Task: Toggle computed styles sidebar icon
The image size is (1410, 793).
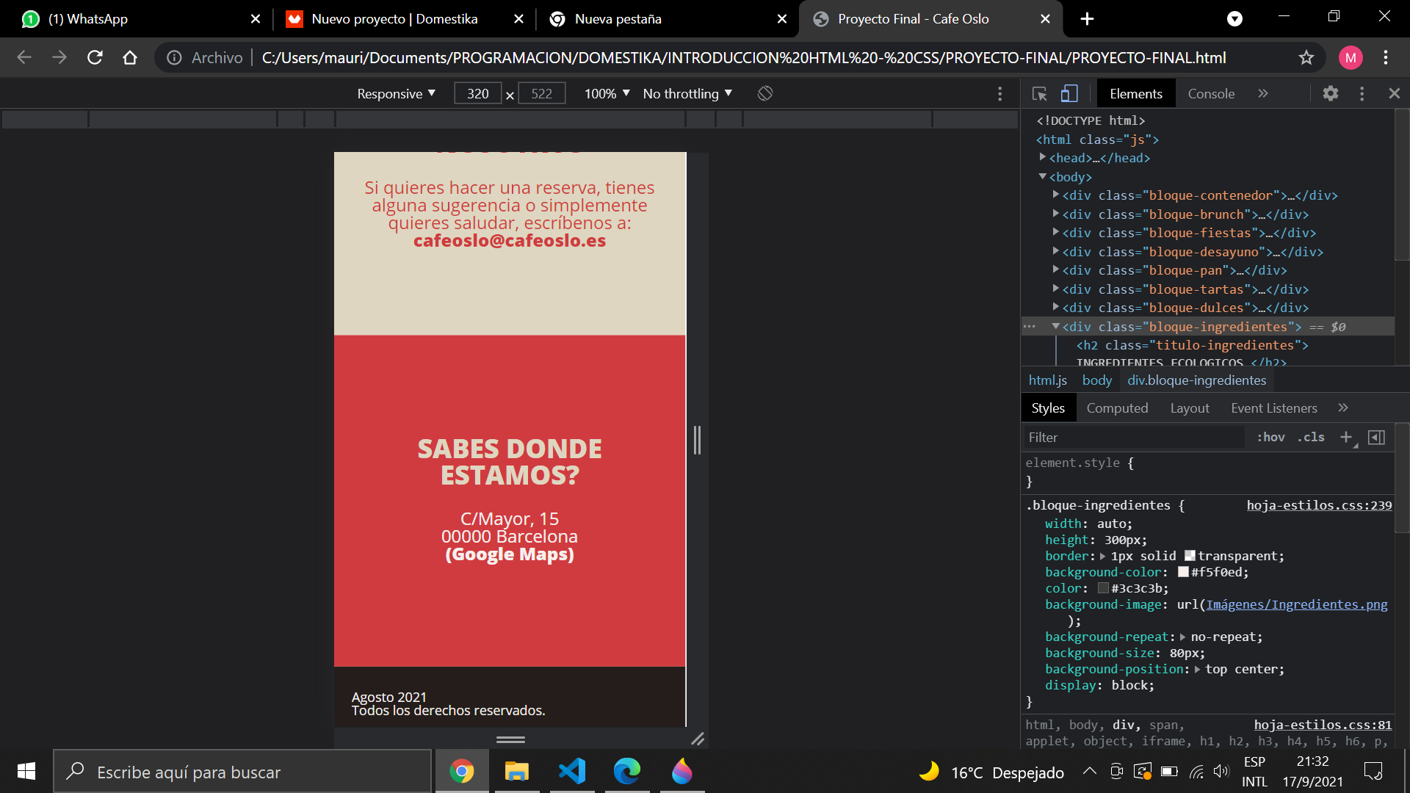Action: 1376,437
